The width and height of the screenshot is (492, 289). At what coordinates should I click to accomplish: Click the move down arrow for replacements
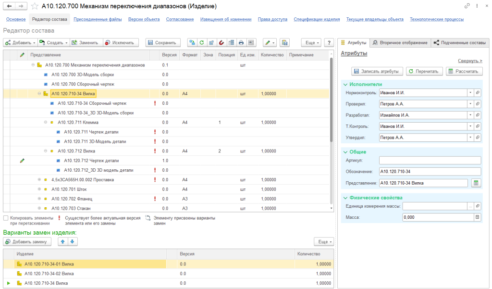tap(72, 241)
